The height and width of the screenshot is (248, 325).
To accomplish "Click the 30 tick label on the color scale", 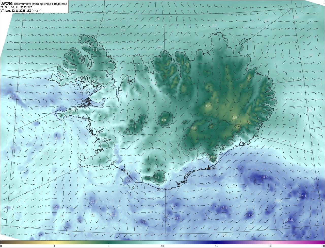I will [x=271, y=246].
